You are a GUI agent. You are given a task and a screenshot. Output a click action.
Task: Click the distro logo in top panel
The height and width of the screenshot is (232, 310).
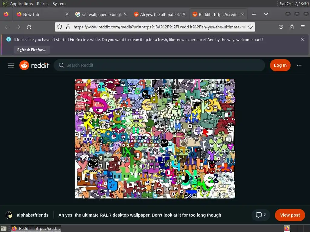point(5,4)
